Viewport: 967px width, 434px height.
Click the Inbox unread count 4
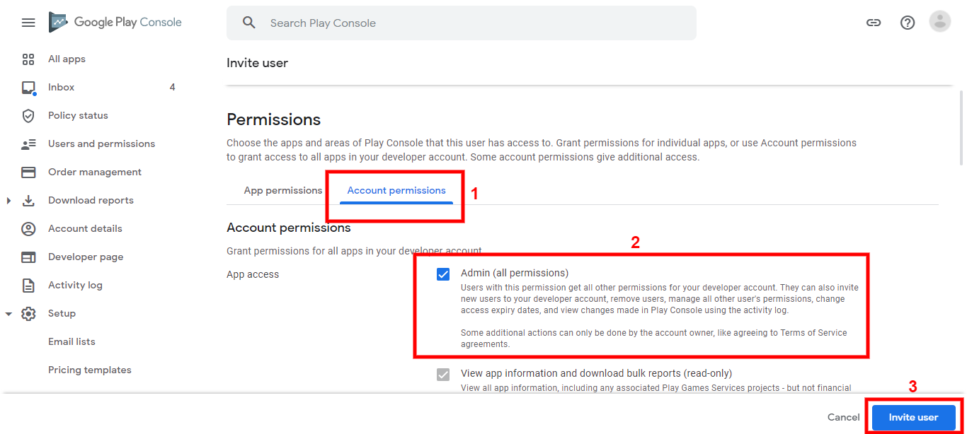[172, 88]
